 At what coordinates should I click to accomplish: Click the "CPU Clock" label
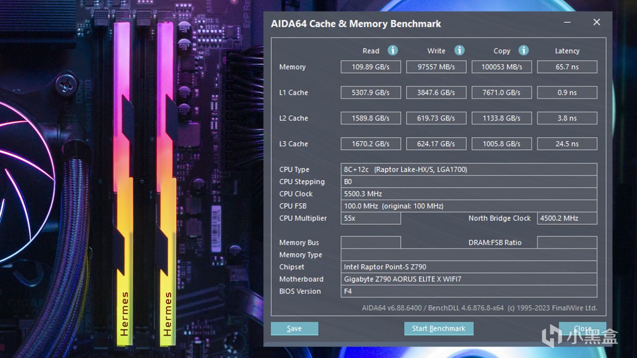(x=296, y=194)
